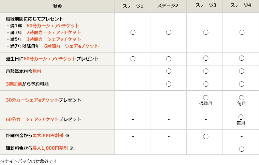The image size is (259, 165).
Task: Click the circle for 誕生日 under ステージ1
Action: (133, 59)
